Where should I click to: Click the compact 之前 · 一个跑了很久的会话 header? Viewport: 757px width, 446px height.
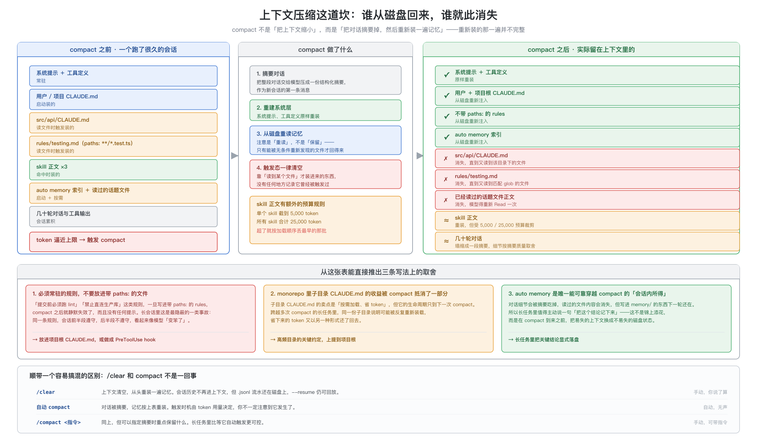pos(123,50)
